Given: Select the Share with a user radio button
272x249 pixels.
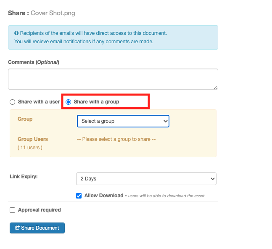Looking at the screenshot, I should pyautogui.click(x=12, y=102).
